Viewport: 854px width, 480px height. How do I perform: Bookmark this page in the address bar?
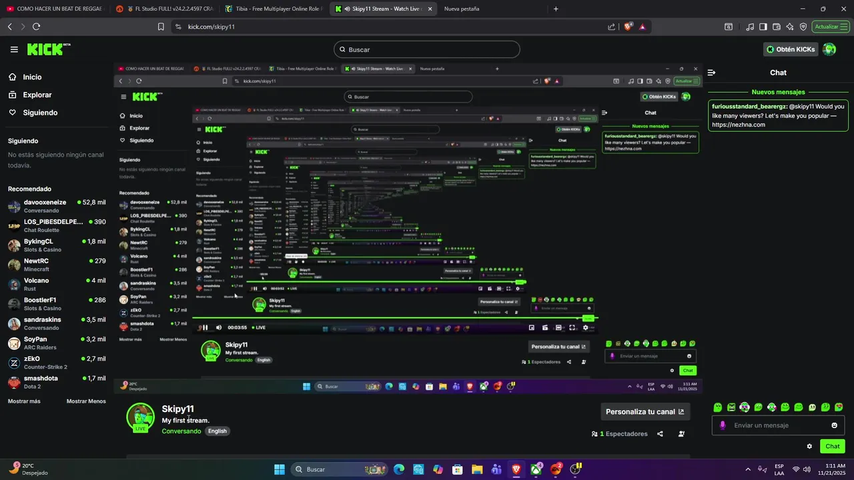pos(161,27)
